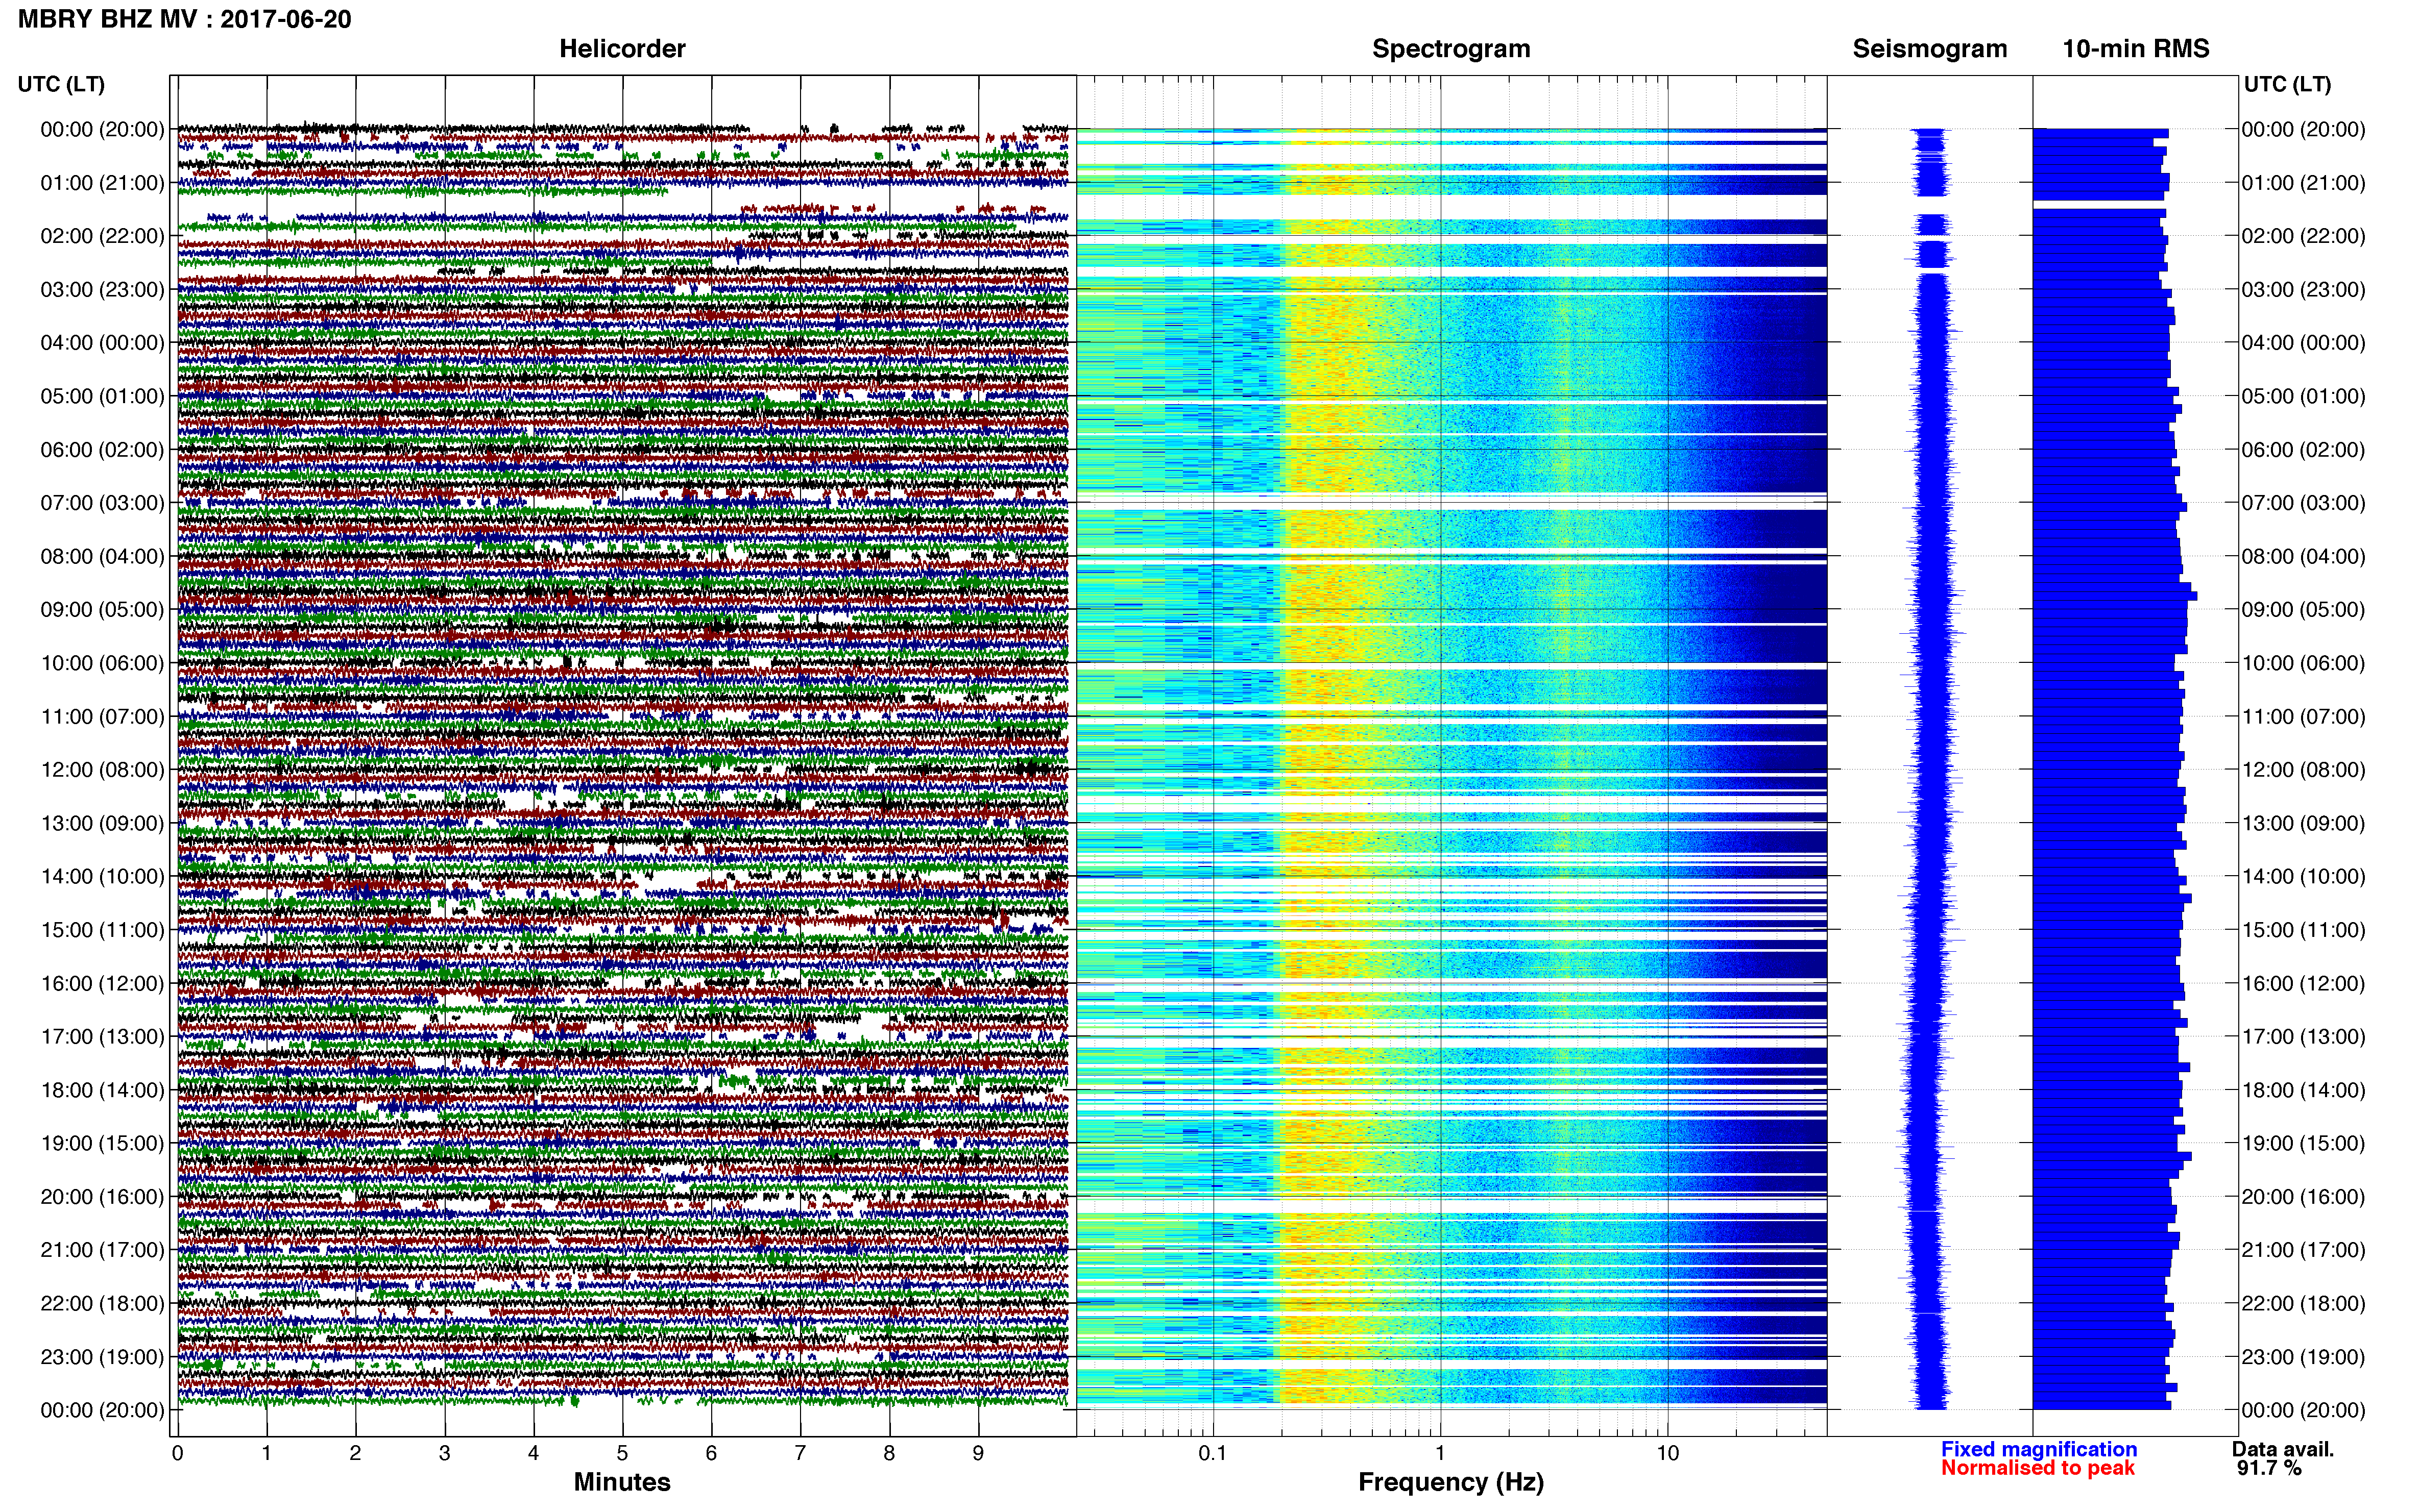Click the '10' tick on the frequency axis
2420x1512 pixels.
[x=1667, y=1454]
